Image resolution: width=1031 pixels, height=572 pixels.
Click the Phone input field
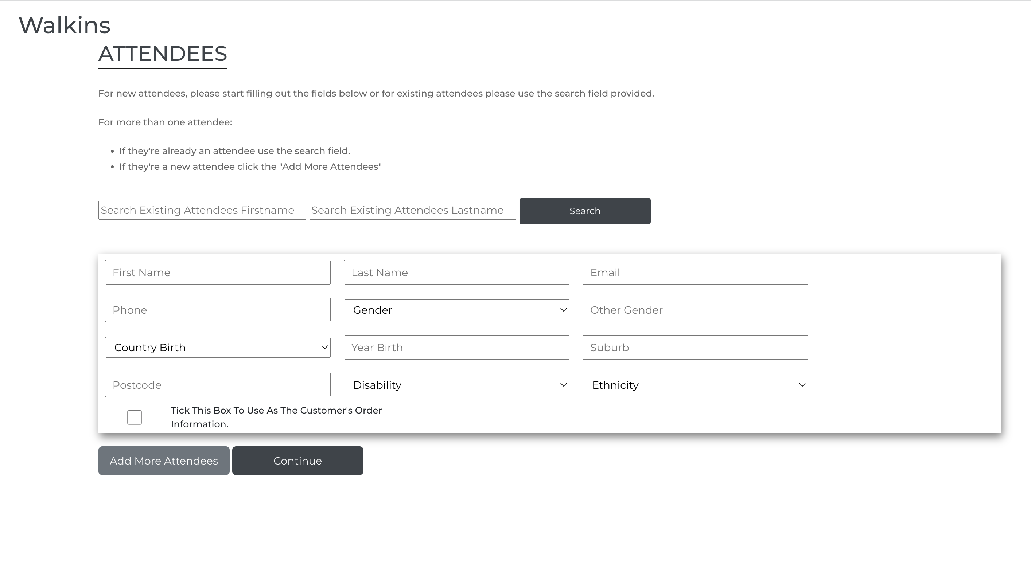coord(217,310)
